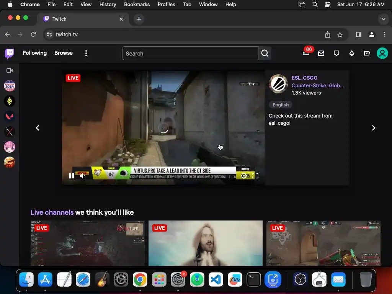Go to Browse page
Viewport: 392px width, 294px height.
64,53
